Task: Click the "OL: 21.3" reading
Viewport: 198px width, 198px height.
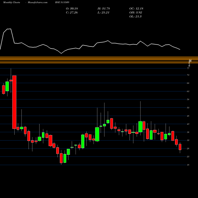Action: pos(135,17)
